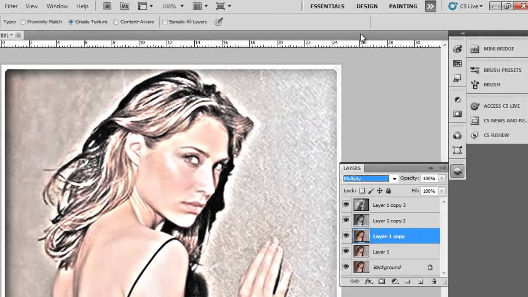Open the Arrange Documents dropdown
This screenshot has width=528, height=297.
(x=200, y=6)
